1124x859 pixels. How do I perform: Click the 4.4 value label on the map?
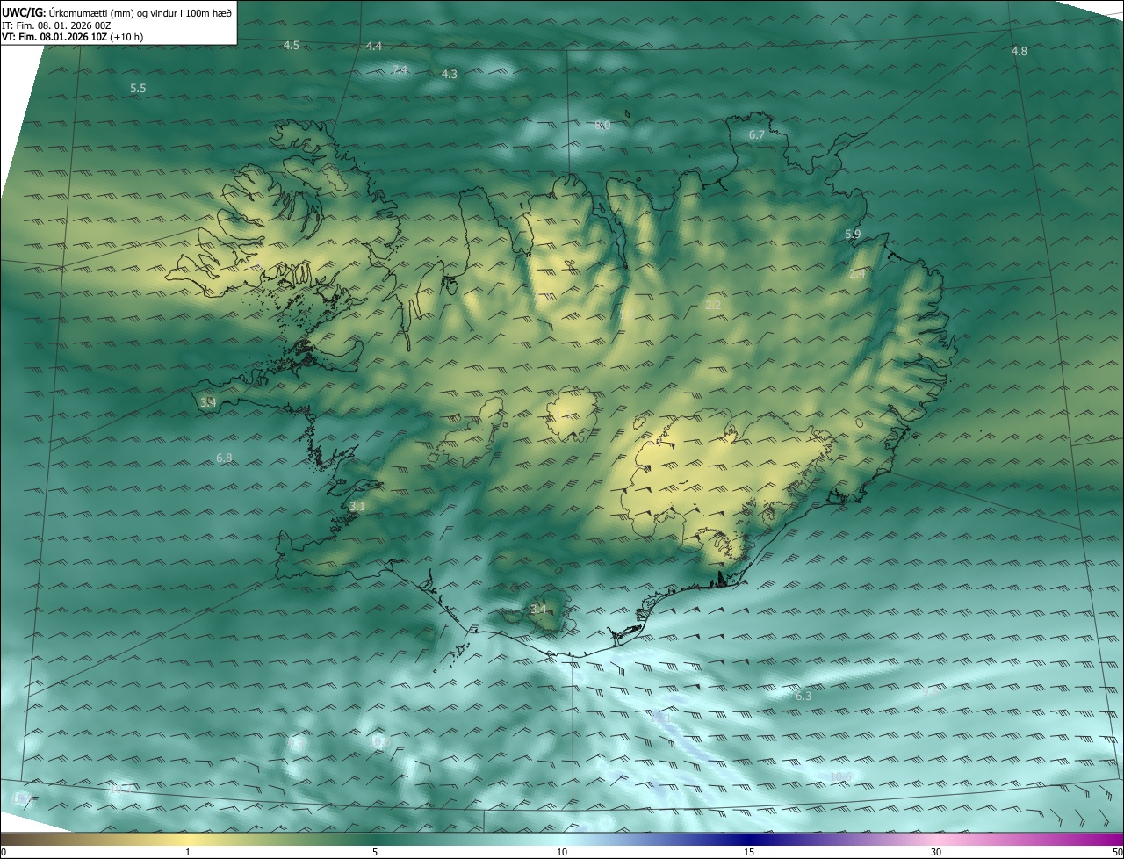pyautogui.click(x=374, y=46)
